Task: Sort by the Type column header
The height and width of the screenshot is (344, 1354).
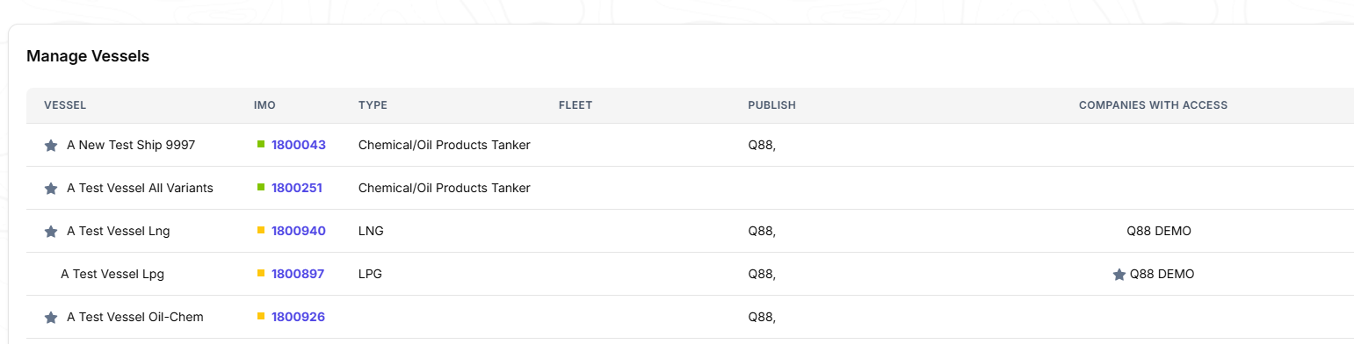Action: coord(373,105)
